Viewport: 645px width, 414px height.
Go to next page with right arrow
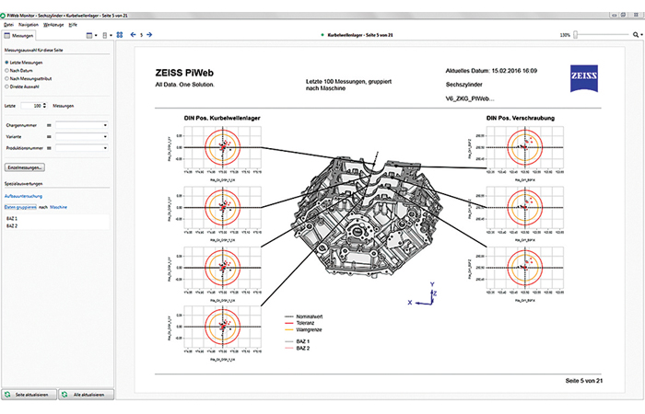(149, 35)
